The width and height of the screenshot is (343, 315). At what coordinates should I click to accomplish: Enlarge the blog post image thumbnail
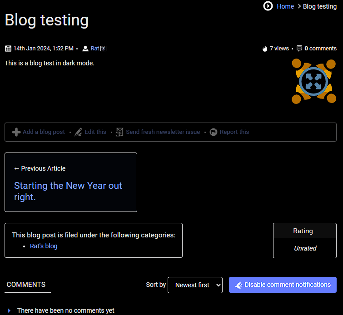coord(313,81)
